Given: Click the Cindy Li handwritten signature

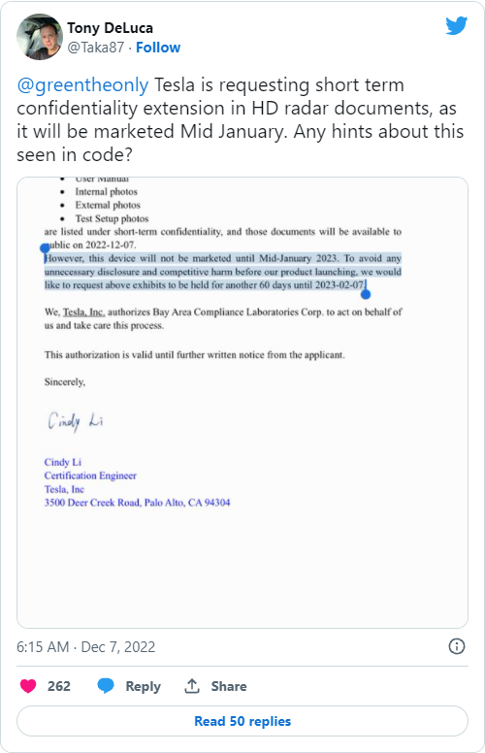Looking at the screenshot, I should (76, 421).
